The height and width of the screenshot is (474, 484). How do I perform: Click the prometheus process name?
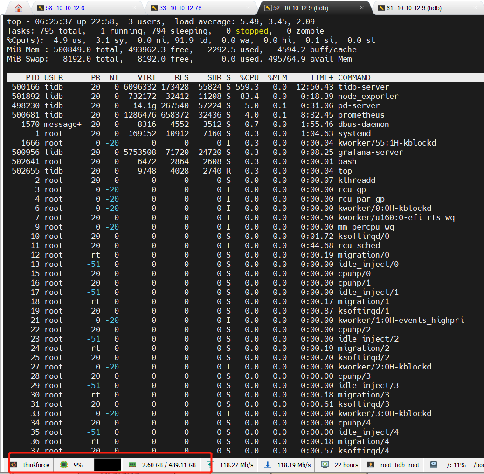(361, 115)
